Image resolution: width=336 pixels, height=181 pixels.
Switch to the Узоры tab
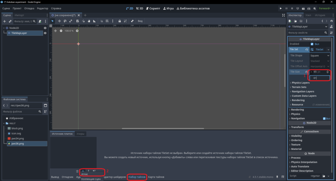click(80, 134)
